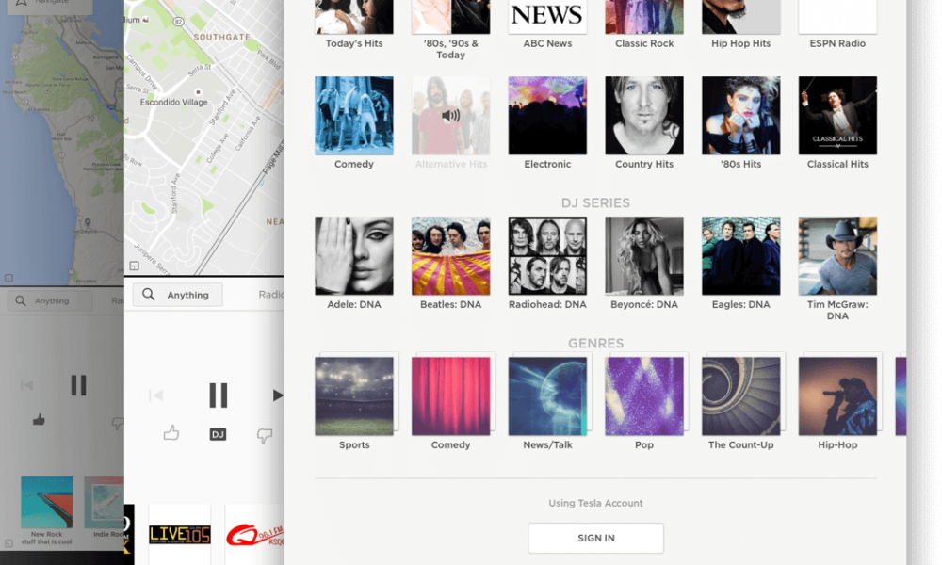
Task: Open Beatles: DNA in DJ Series
Action: click(450, 256)
